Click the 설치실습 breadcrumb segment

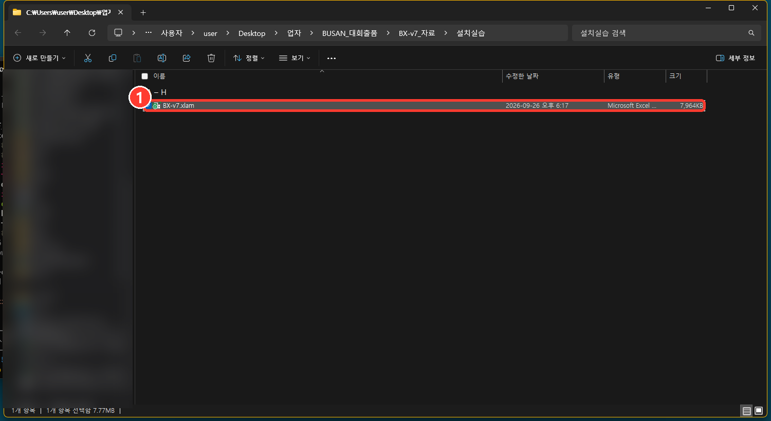click(471, 33)
